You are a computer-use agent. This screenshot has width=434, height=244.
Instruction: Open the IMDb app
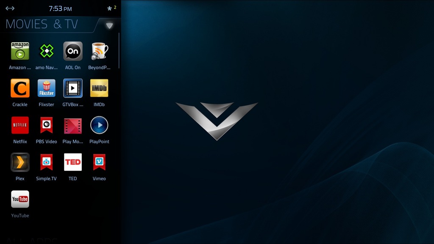99,88
